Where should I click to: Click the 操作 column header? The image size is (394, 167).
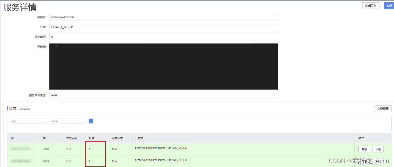click(361, 138)
